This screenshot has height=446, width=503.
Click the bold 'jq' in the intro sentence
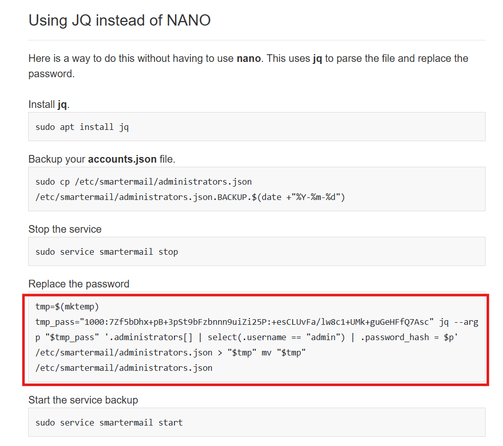pyautogui.click(x=317, y=58)
